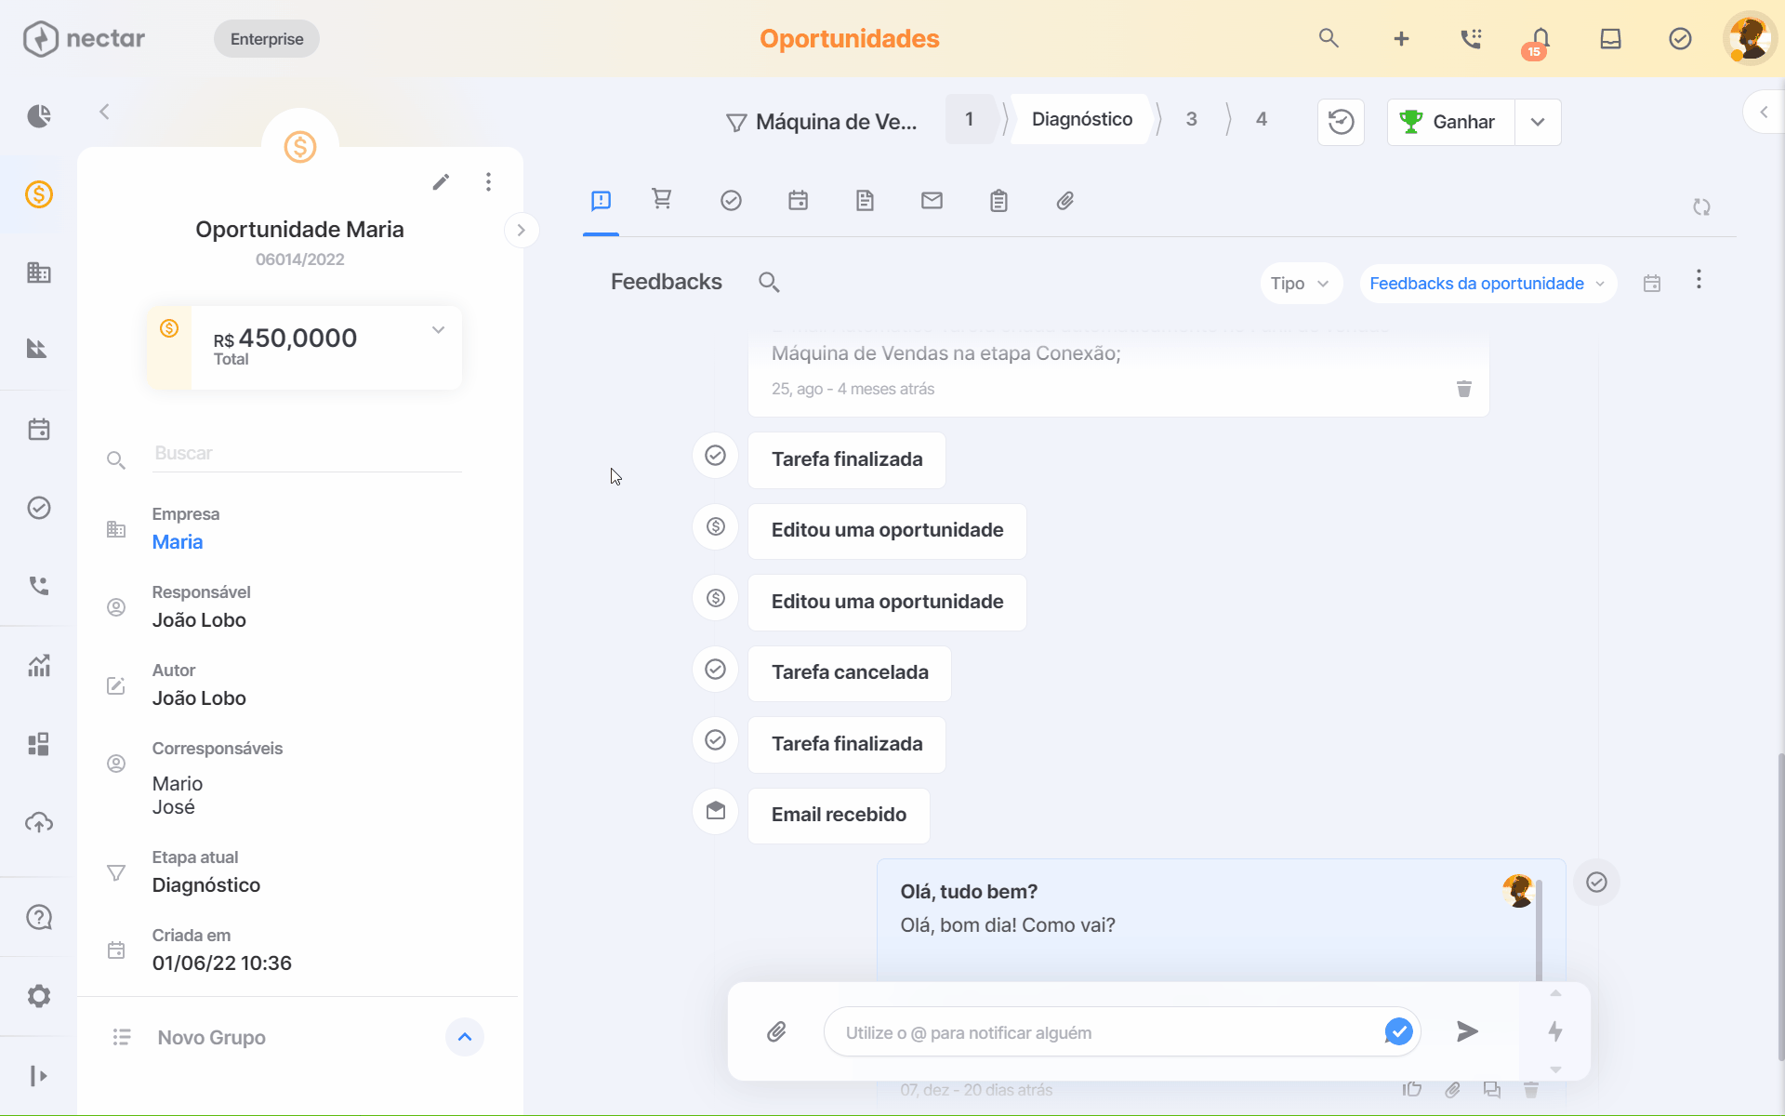The width and height of the screenshot is (1785, 1116).
Task: Expand the Feedbacks da oportunidade dropdown
Action: [1487, 284]
